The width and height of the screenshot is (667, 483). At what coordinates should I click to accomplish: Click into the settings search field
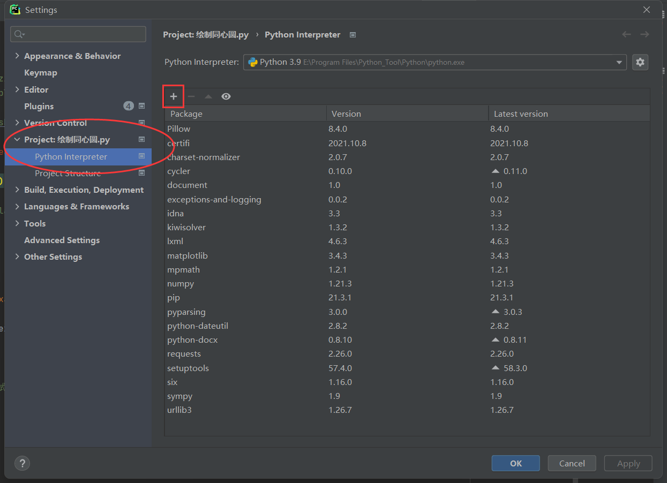click(x=78, y=34)
